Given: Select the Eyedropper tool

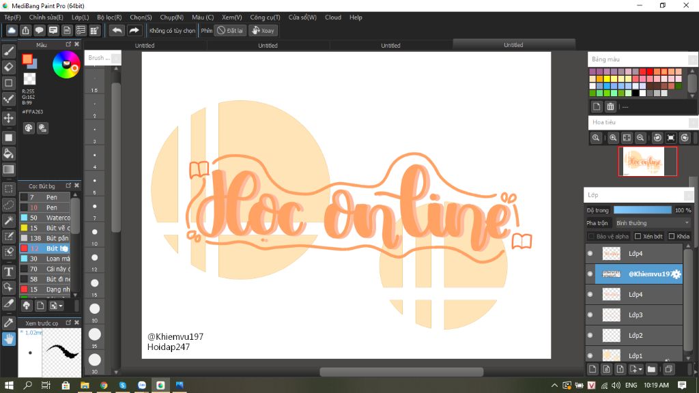Looking at the screenshot, I should click(8, 323).
